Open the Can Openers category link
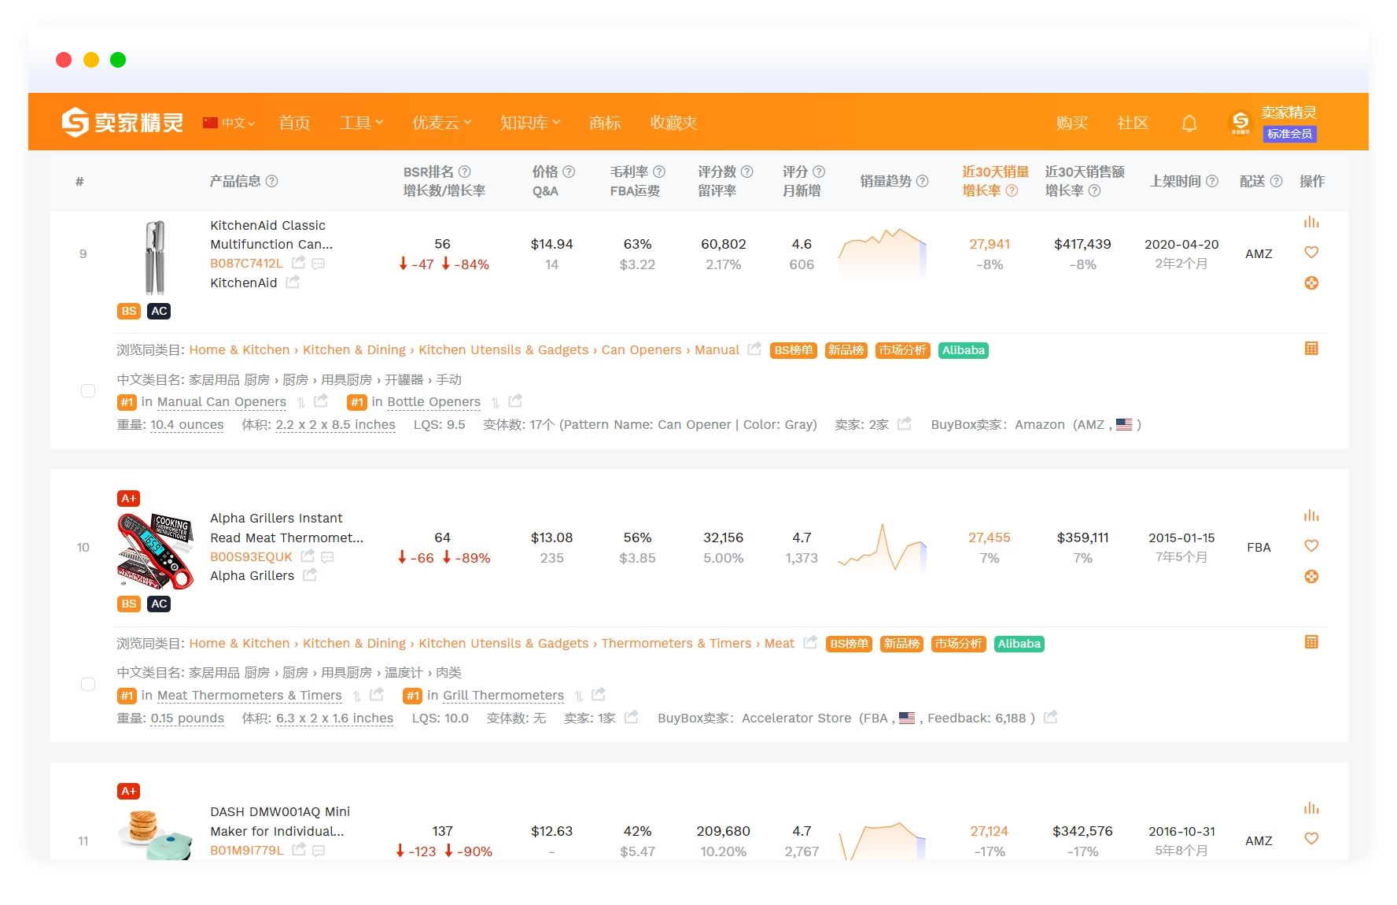 (641, 349)
